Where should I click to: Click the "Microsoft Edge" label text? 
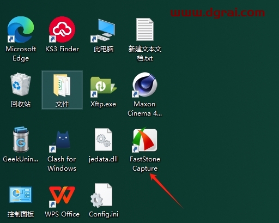(21, 53)
